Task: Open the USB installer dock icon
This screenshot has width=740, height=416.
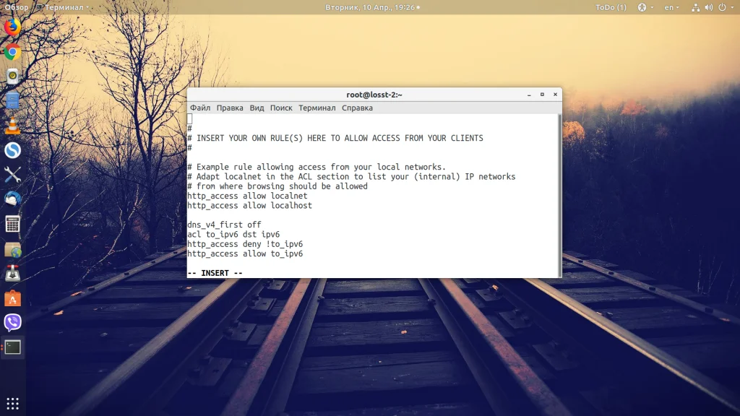Action: 12,274
